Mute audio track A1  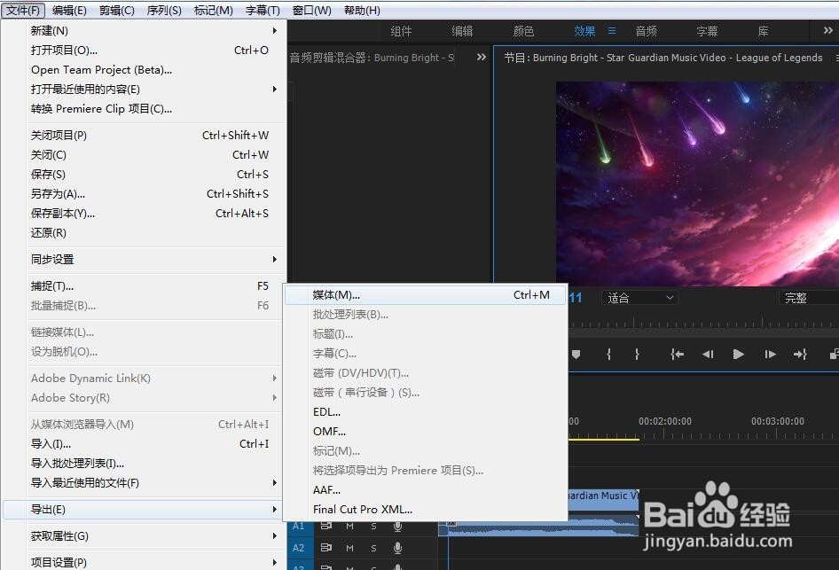[350, 527]
